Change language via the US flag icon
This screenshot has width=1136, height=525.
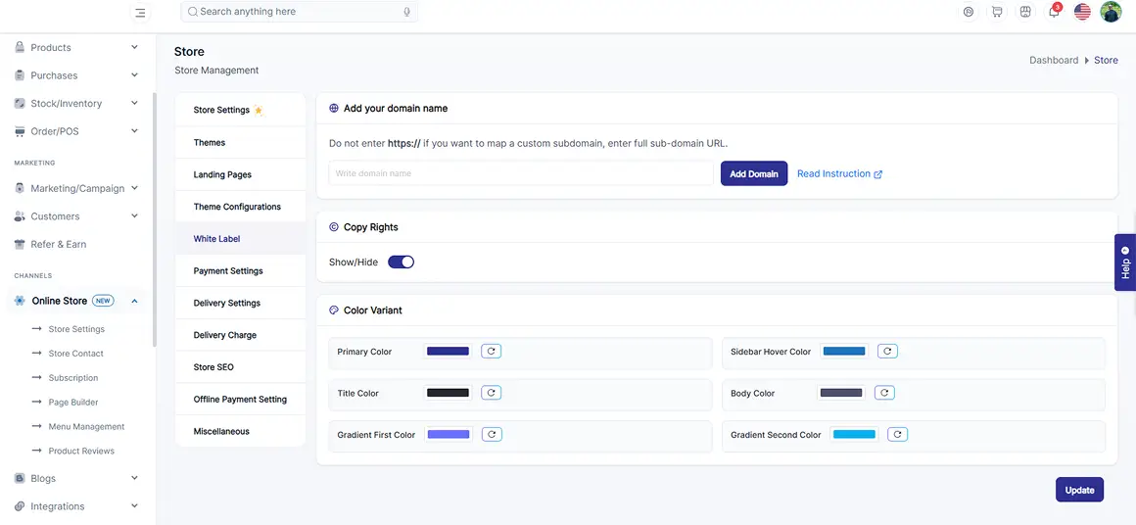1082,12
